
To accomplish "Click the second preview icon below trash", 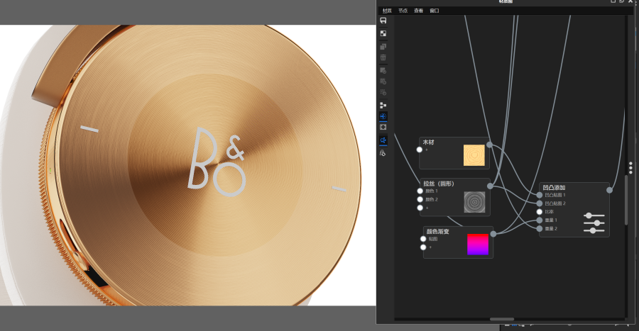I will pyautogui.click(x=383, y=82).
